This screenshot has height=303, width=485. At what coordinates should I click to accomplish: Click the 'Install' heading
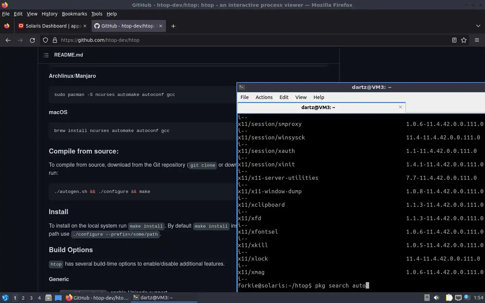click(58, 212)
